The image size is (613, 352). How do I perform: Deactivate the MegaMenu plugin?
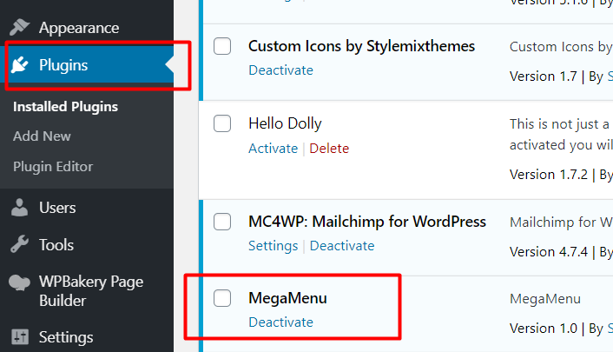pyautogui.click(x=280, y=322)
